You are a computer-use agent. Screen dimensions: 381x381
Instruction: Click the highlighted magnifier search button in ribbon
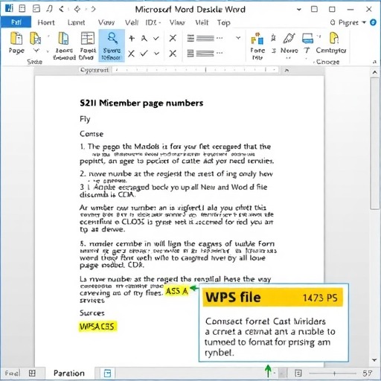coord(112,45)
